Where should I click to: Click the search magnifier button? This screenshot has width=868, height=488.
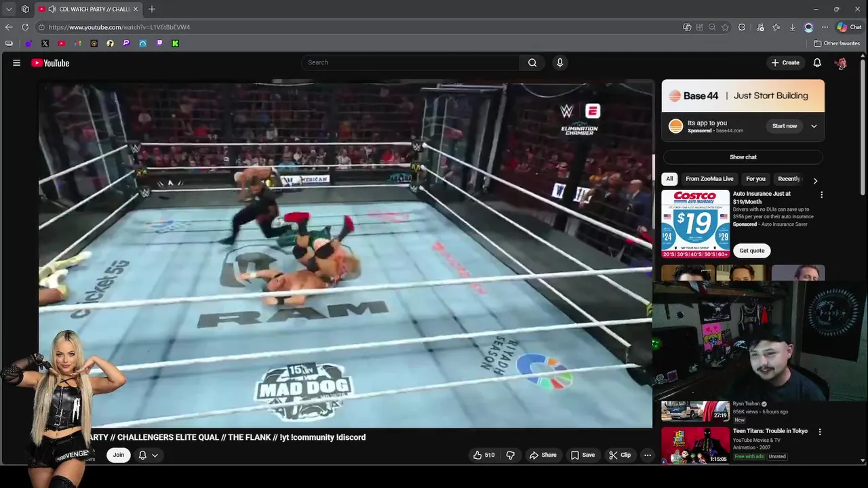pos(532,62)
